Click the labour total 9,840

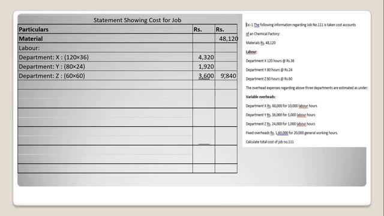(x=228, y=76)
